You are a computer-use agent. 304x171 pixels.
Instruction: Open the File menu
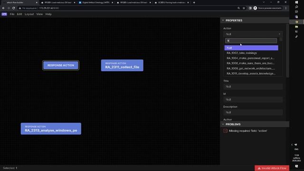point(12,14)
